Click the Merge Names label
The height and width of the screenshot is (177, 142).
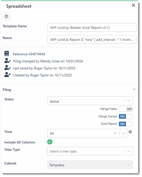point(108,116)
